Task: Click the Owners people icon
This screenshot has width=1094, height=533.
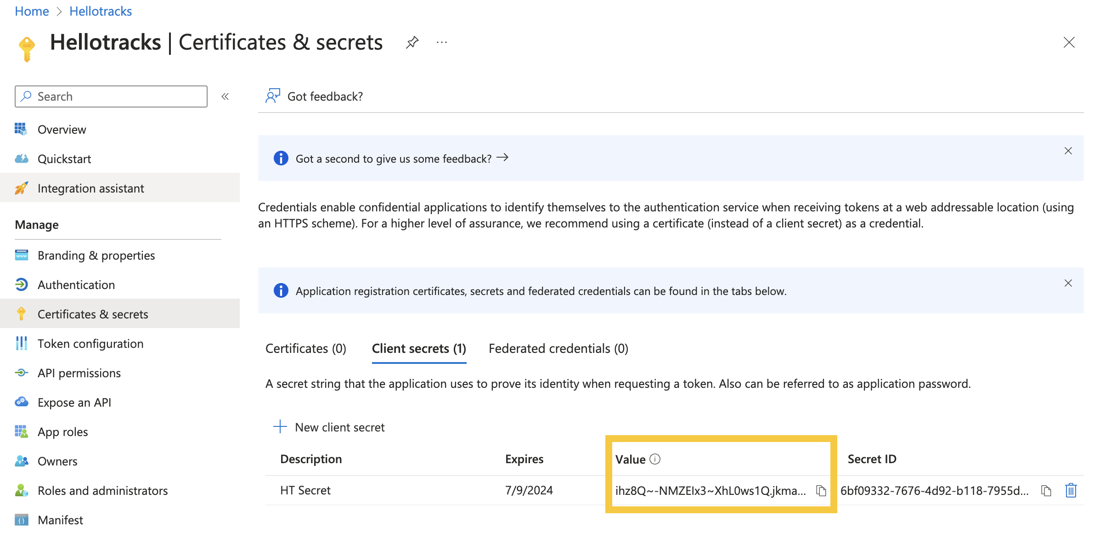Action: coord(21,461)
